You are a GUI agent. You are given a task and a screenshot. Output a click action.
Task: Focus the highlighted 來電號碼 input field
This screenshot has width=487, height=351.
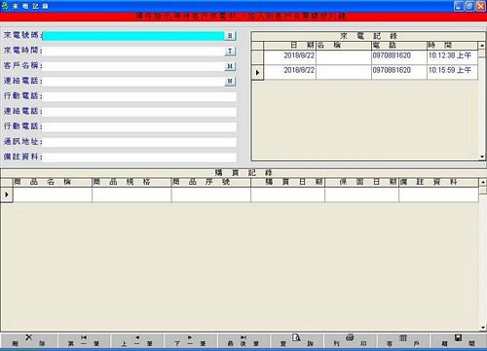click(x=133, y=36)
